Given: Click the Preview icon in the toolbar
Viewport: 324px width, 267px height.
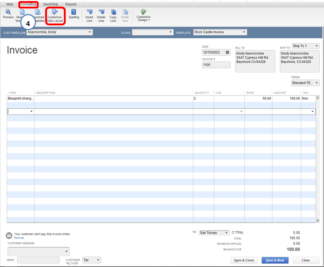Looking at the screenshot, I should 8,14.
